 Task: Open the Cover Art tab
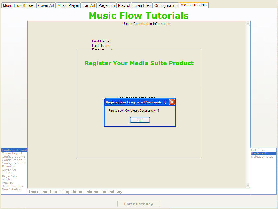[x=46, y=5]
